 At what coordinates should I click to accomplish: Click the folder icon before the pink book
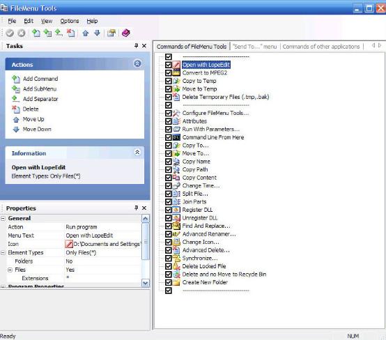click(x=111, y=33)
